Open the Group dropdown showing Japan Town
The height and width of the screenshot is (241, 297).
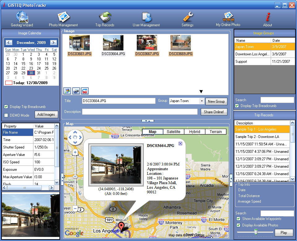[x=202, y=101]
